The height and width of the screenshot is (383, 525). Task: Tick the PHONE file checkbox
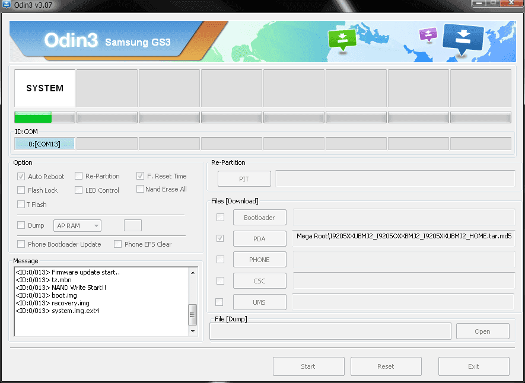pyautogui.click(x=220, y=259)
